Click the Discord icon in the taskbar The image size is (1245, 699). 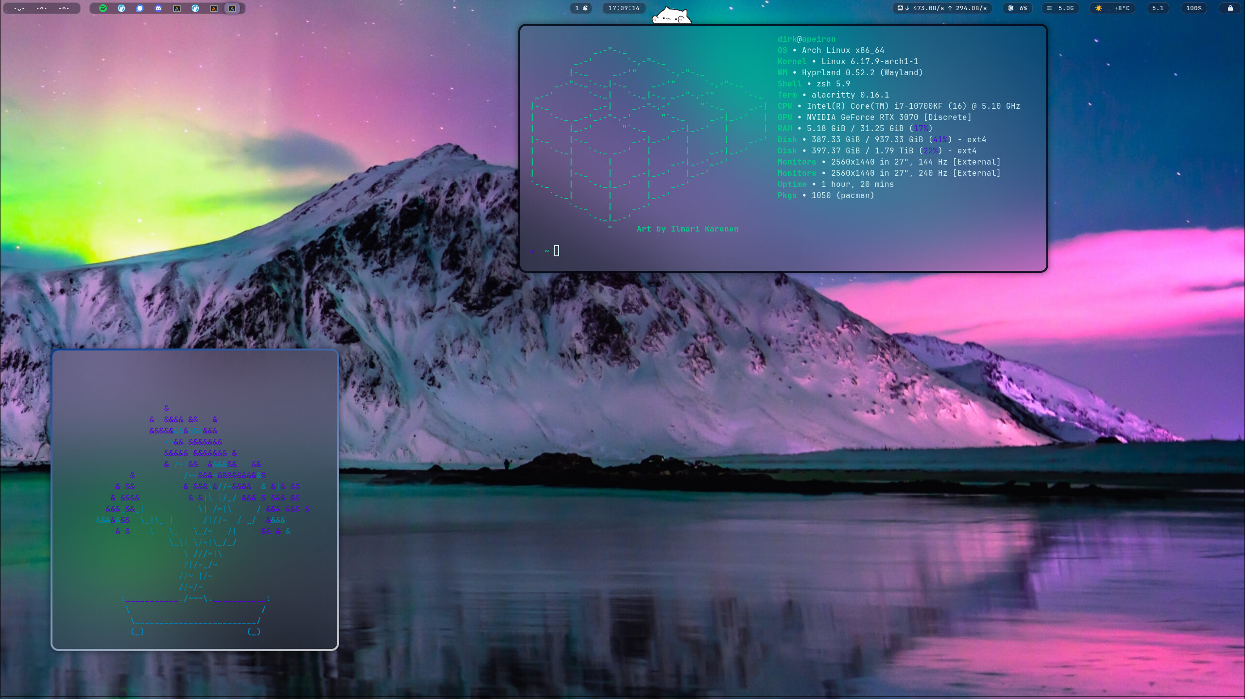point(158,8)
